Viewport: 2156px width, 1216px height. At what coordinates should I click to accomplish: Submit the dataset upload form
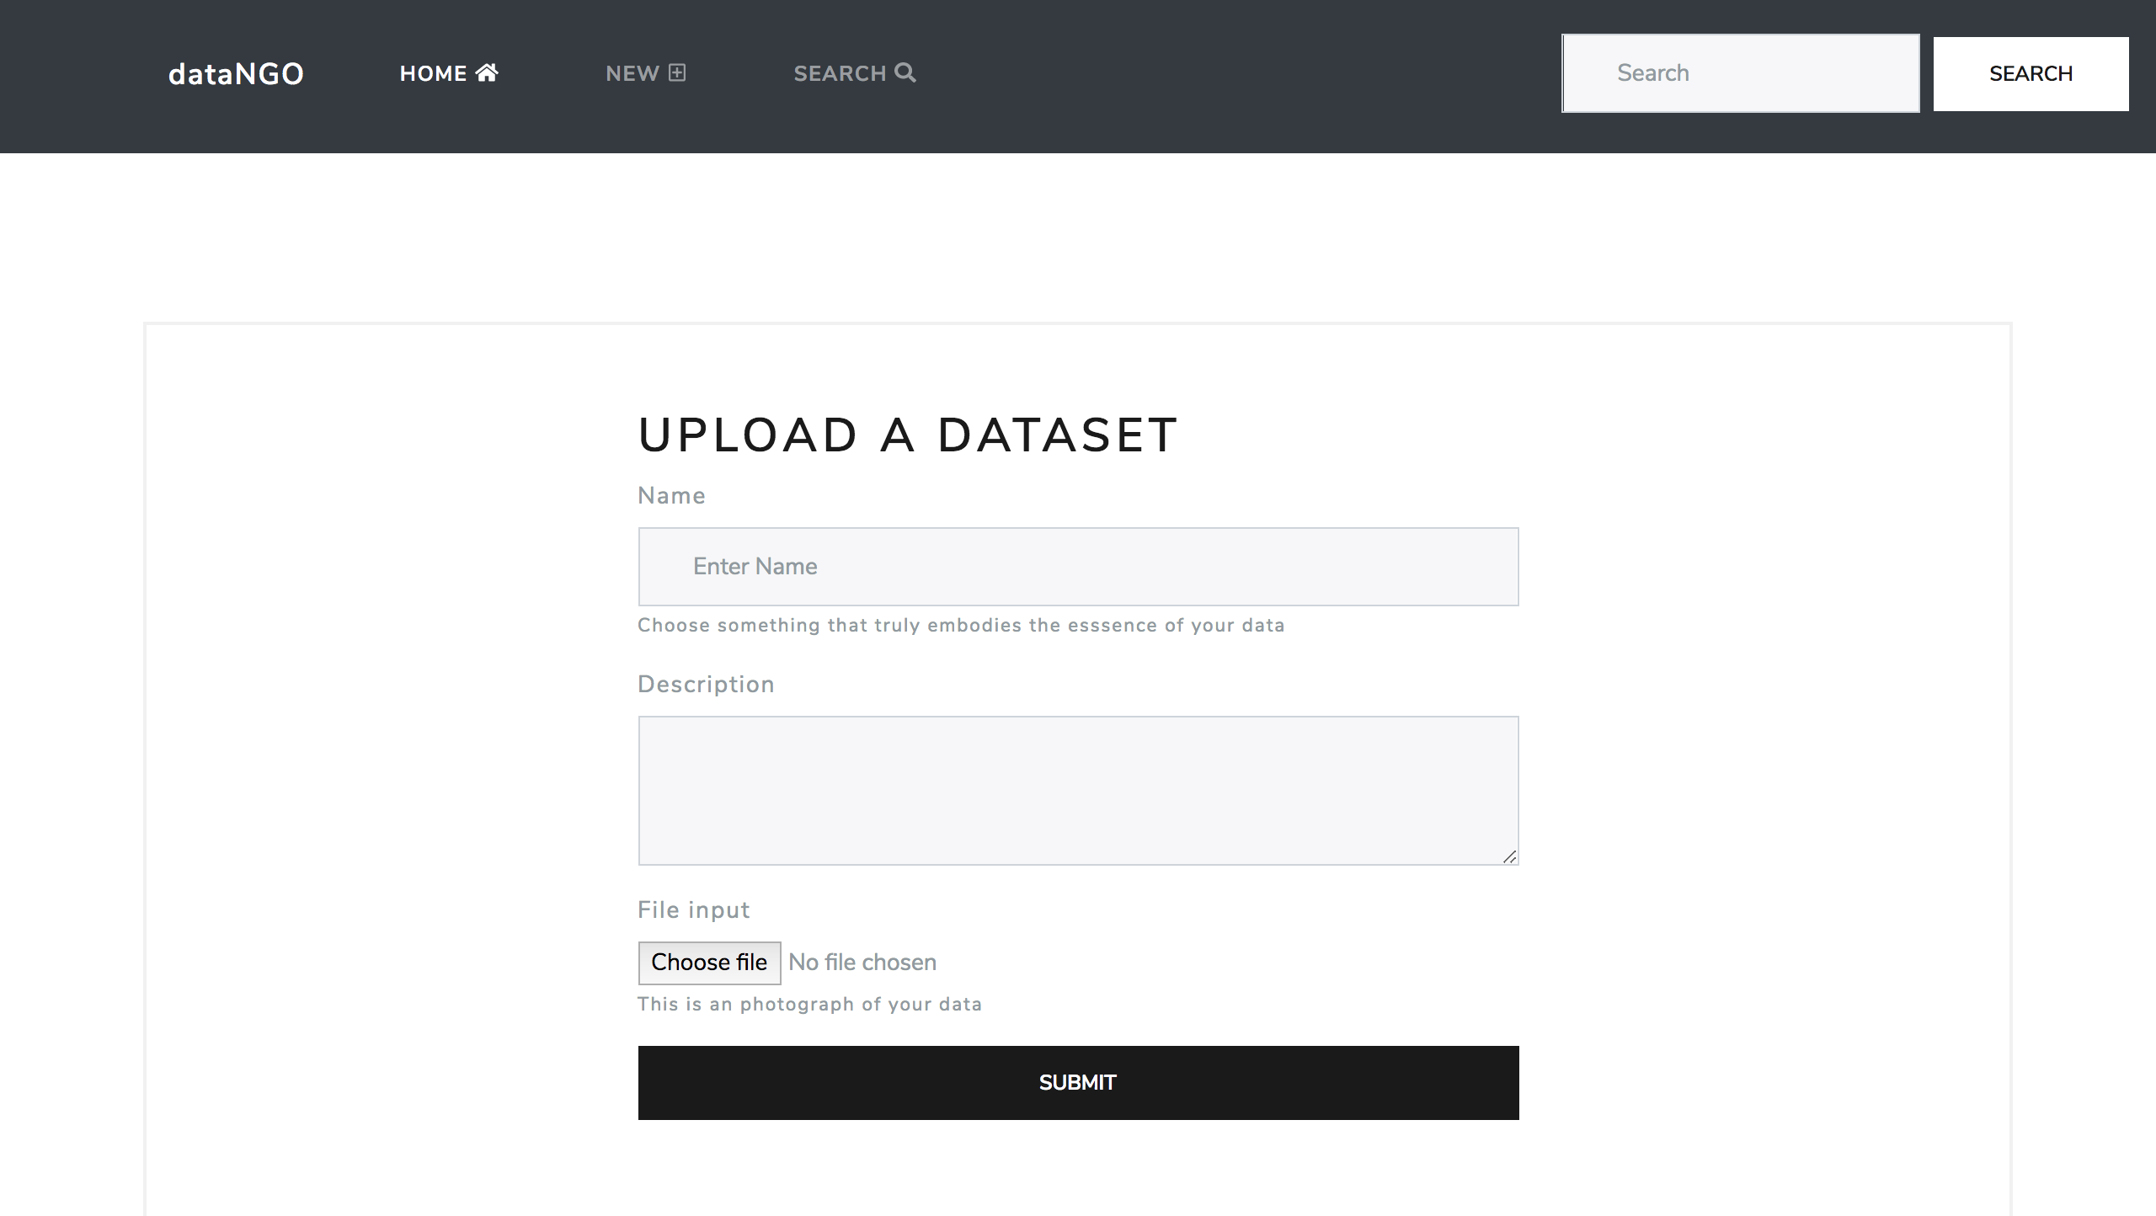(1078, 1083)
